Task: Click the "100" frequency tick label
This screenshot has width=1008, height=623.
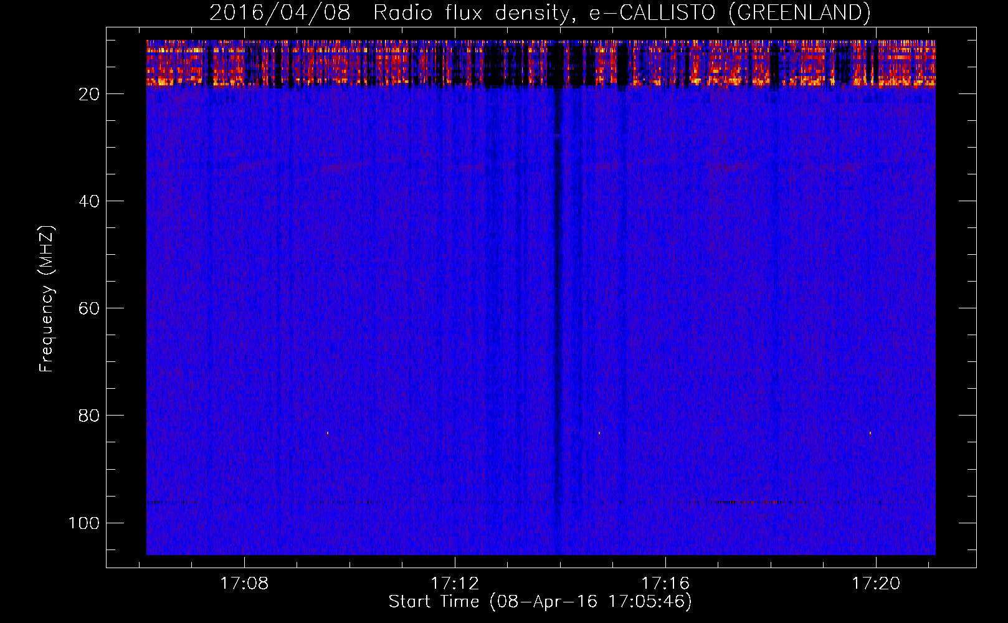Action: coord(84,523)
